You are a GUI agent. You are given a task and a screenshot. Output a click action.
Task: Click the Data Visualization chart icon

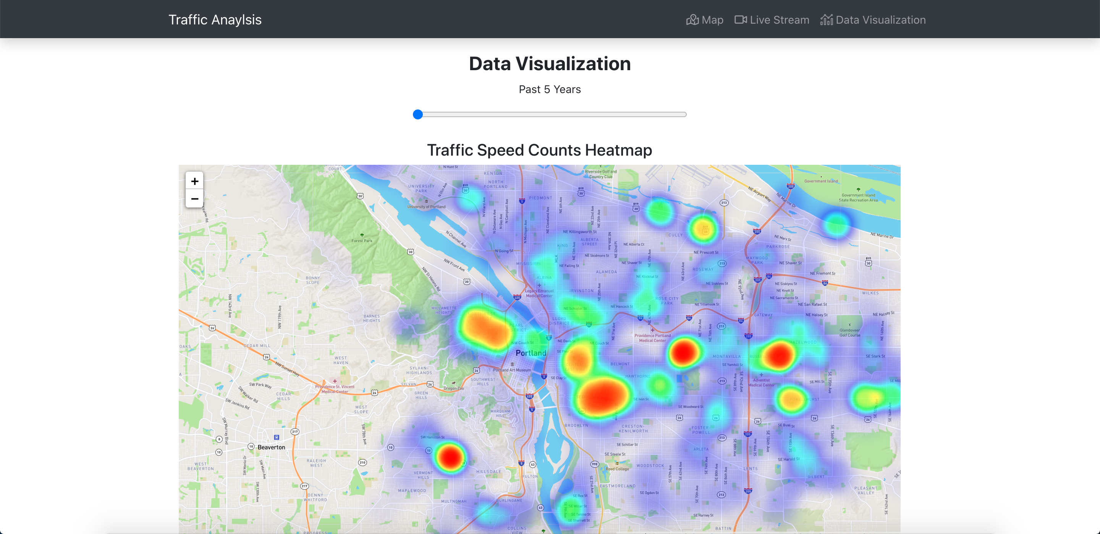click(826, 19)
